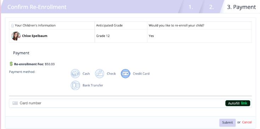Select the Bank Transfer payment icon
Viewport: 260px width, 129px height.
coord(75,85)
